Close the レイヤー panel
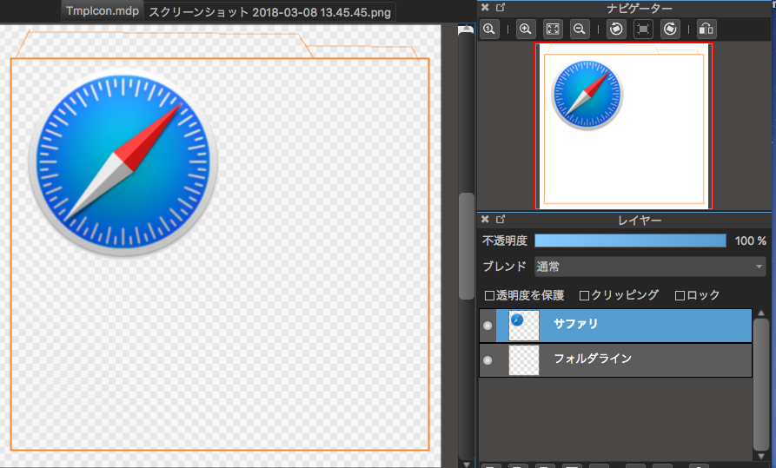The width and height of the screenshot is (776, 468). [486, 219]
